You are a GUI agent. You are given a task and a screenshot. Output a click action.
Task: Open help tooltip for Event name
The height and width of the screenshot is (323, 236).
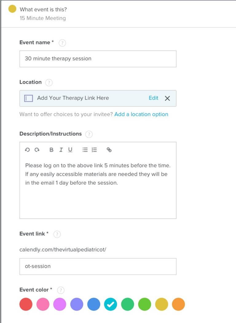click(62, 43)
